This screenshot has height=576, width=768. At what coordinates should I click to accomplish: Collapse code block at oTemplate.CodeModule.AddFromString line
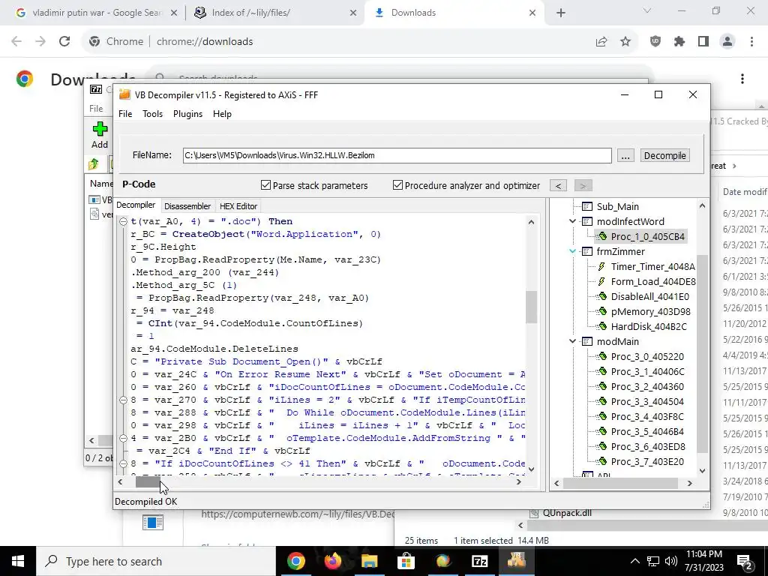(124, 438)
